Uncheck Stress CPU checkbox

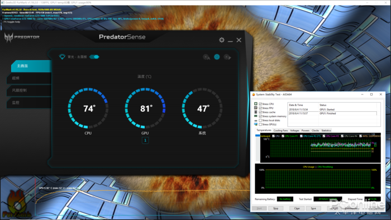coord(260,104)
